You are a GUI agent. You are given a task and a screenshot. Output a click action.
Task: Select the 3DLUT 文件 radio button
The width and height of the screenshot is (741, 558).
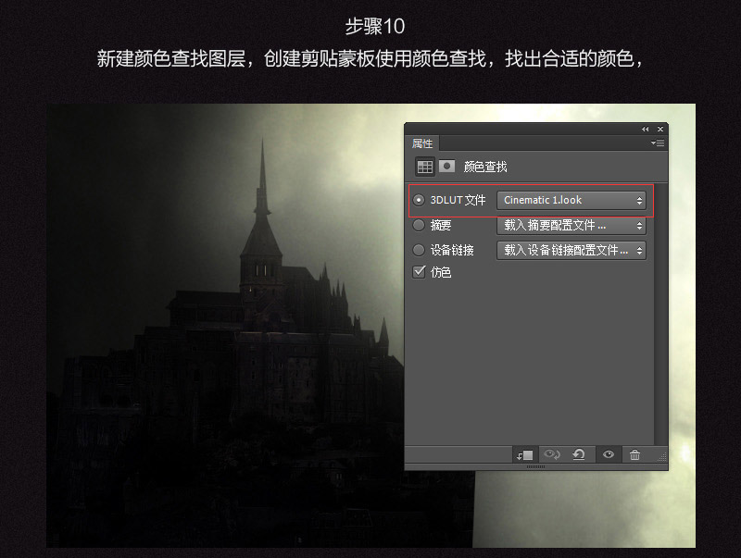[419, 200]
